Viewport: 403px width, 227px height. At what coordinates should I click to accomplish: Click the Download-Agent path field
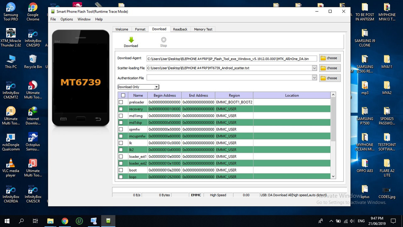231,58
